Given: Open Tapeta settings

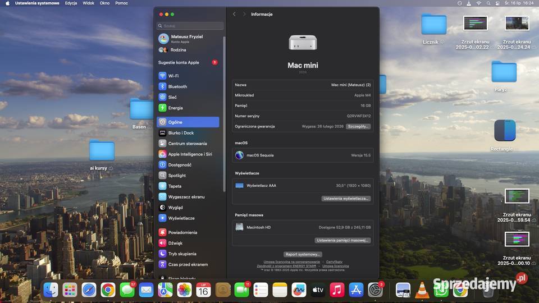Looking at the screenshot, I should coord(188,186).
